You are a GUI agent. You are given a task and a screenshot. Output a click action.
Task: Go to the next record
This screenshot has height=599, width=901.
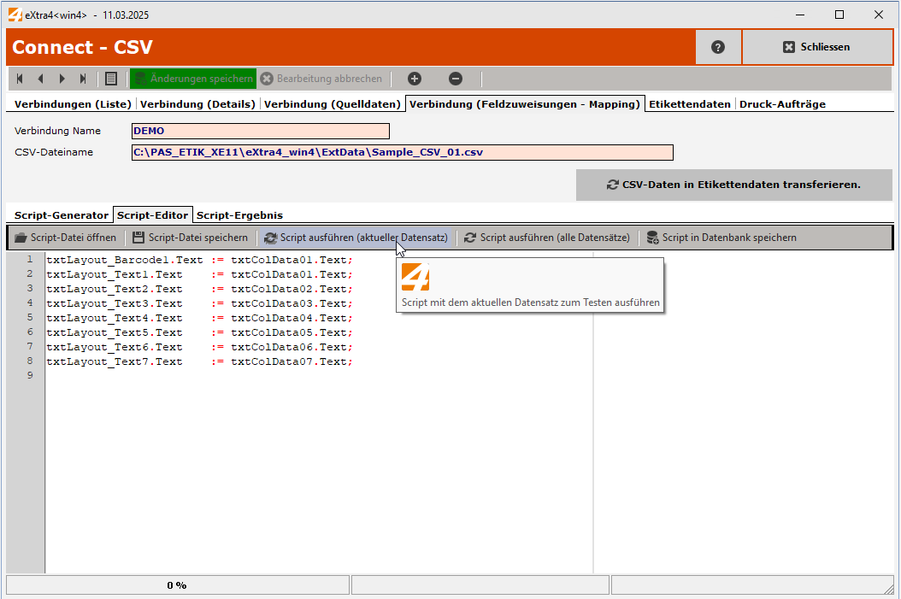pyautogui.click(x=62, y=78)
